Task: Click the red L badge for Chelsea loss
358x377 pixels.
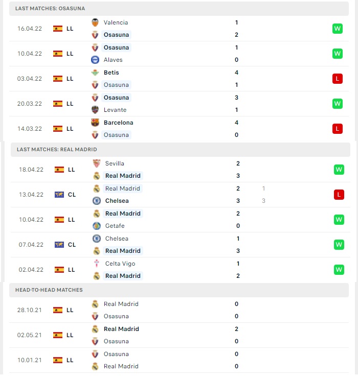Action: coord(339,195)
